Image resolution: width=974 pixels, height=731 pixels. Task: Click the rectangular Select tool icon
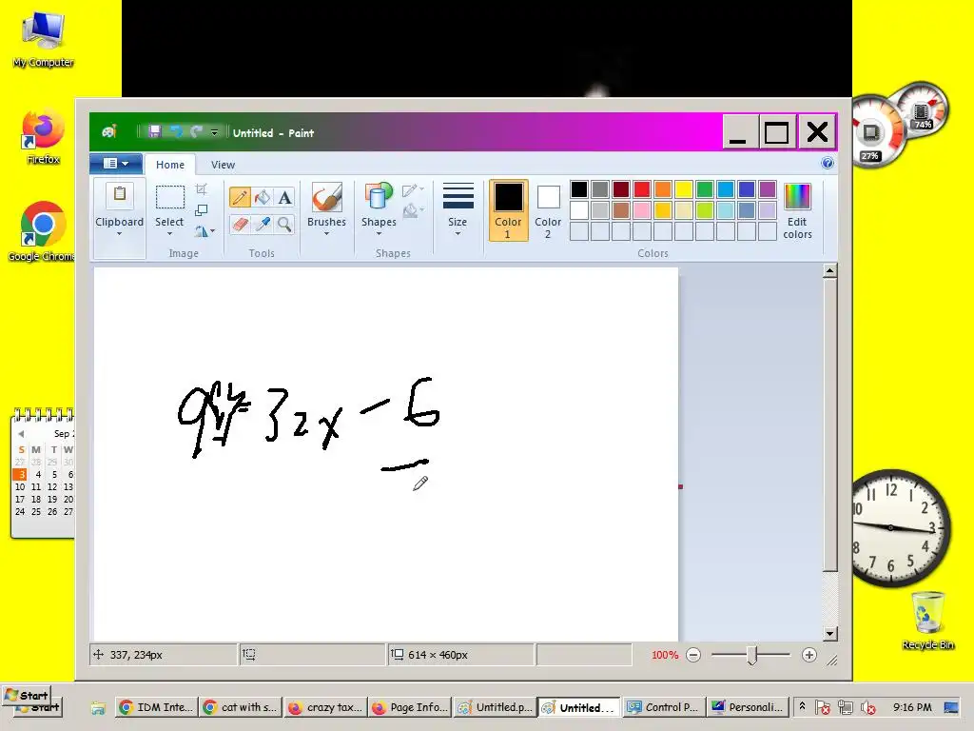[x=169, y=197]
